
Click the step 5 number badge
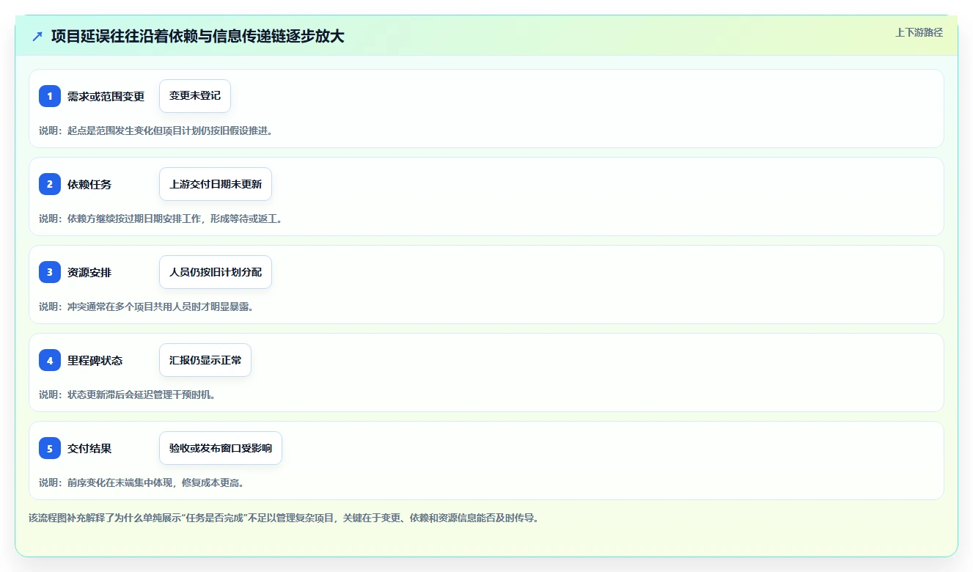pyautogui.click(x=50, y=448)
